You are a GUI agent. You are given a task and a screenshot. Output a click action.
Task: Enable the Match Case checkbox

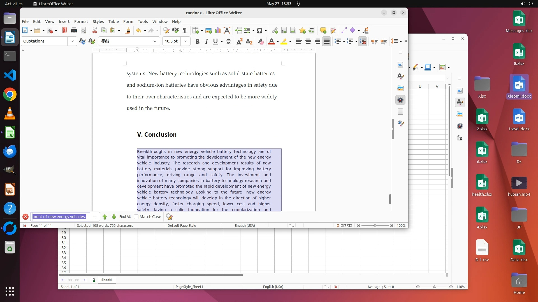point(136,217)
